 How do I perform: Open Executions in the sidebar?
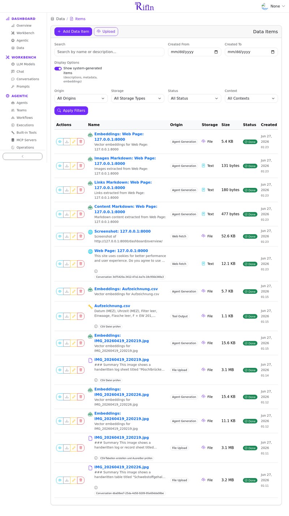point(25,125)
